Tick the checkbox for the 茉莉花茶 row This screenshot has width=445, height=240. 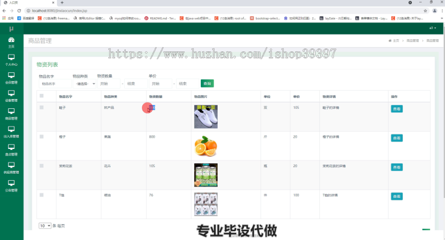pos(42,166)
